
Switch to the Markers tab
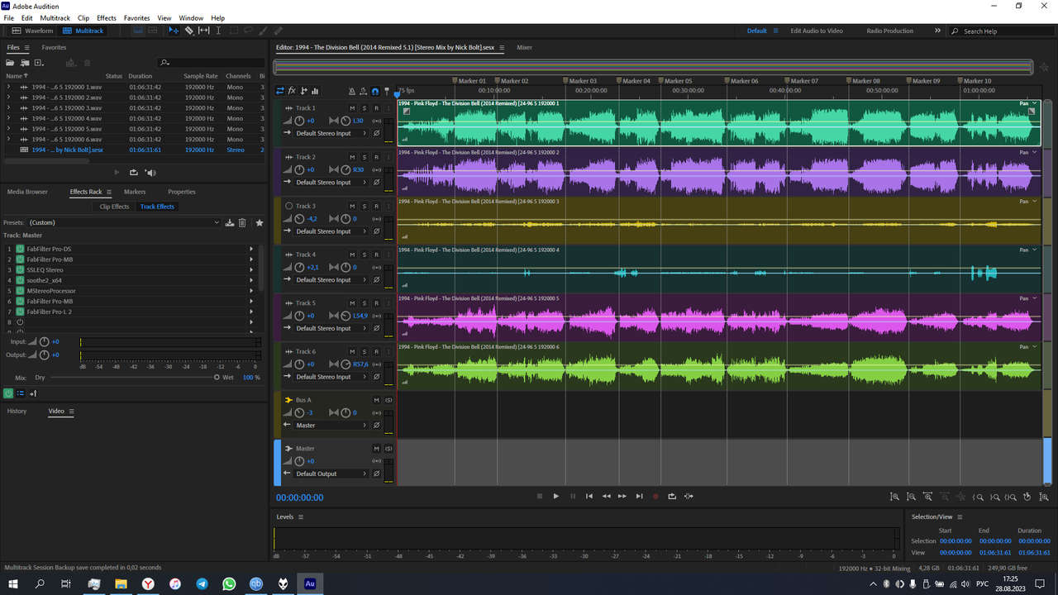pyautogui.click(x=135, y=192)
